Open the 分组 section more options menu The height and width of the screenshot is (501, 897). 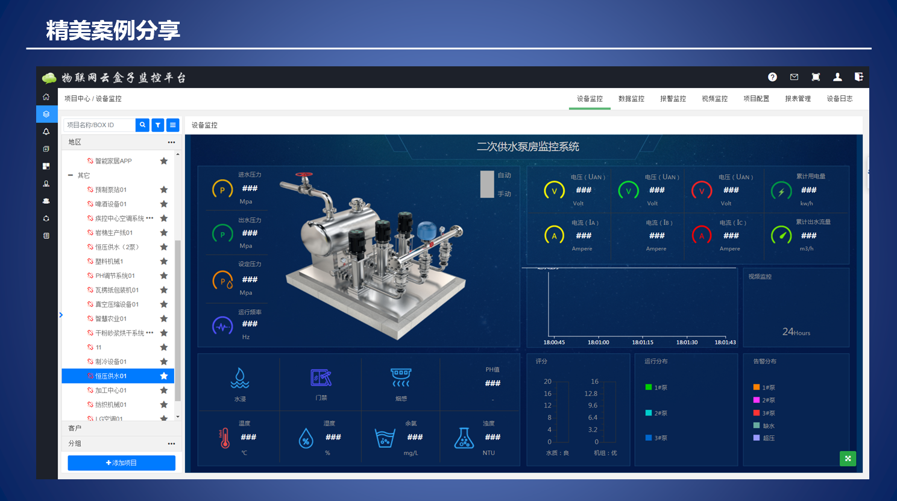171,444
